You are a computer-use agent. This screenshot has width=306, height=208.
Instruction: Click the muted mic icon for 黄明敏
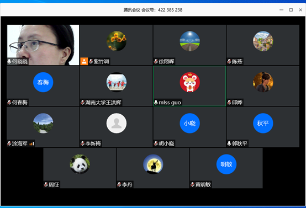[192, 185]
